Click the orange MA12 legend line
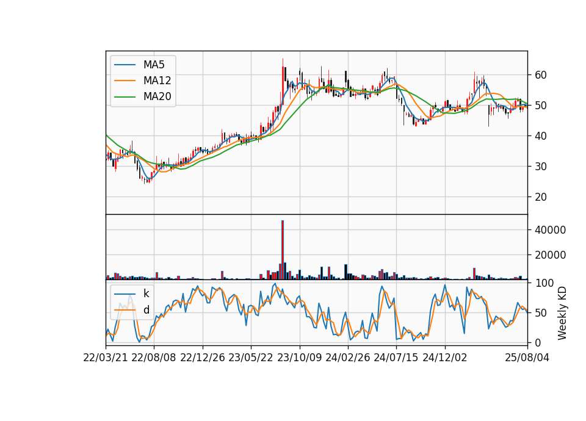 (x=125, y=81)
